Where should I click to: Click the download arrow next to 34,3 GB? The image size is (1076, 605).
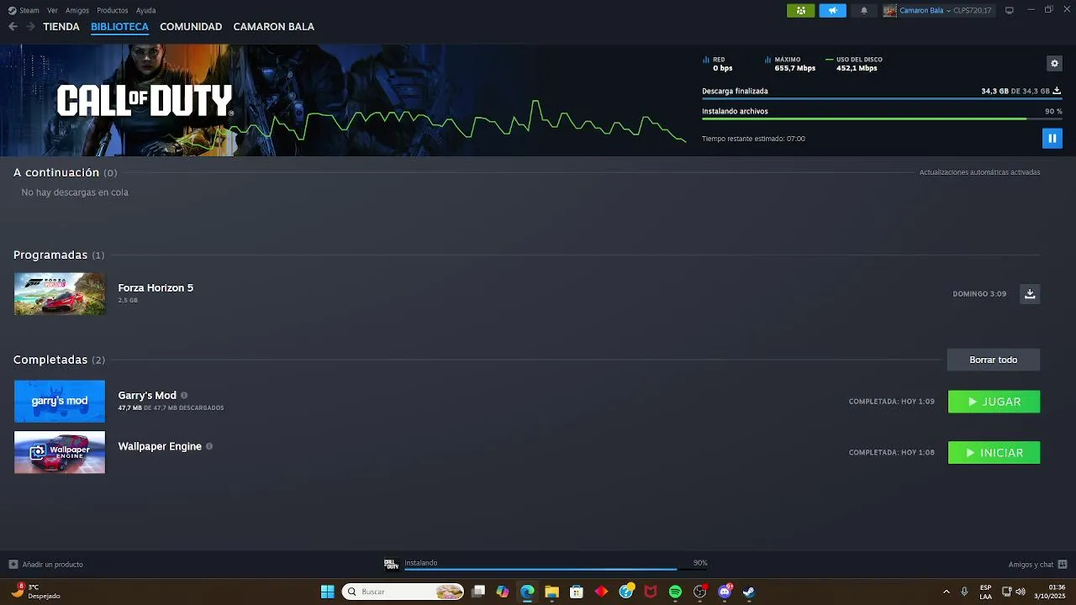click(x=1057, y=91)
